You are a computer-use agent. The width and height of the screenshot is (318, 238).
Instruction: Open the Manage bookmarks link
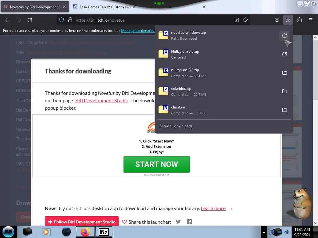click(138, 31)
